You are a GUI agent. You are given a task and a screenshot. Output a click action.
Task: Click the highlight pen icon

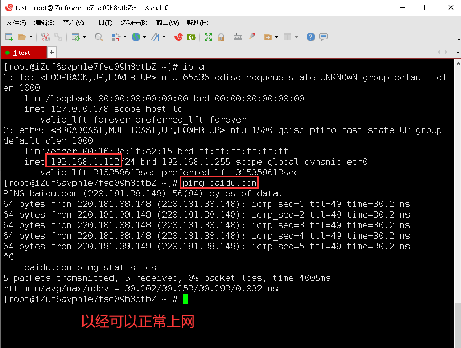(251, 37)
